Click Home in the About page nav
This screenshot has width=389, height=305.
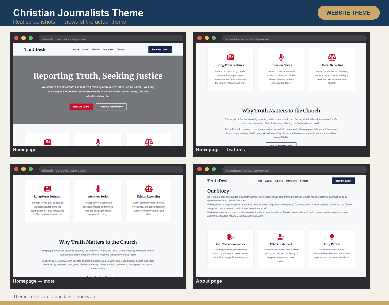[x=259, y=181]
